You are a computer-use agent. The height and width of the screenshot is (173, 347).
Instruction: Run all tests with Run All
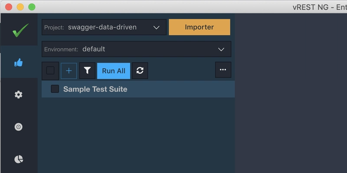[114, 71]
